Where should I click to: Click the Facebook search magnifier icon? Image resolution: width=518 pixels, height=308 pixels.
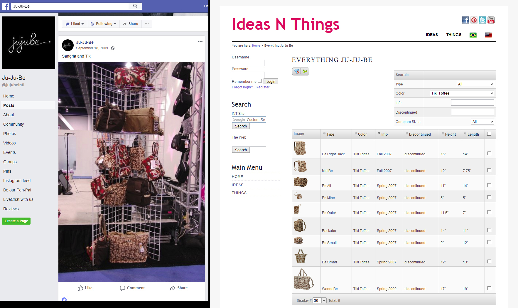[135, 6]
